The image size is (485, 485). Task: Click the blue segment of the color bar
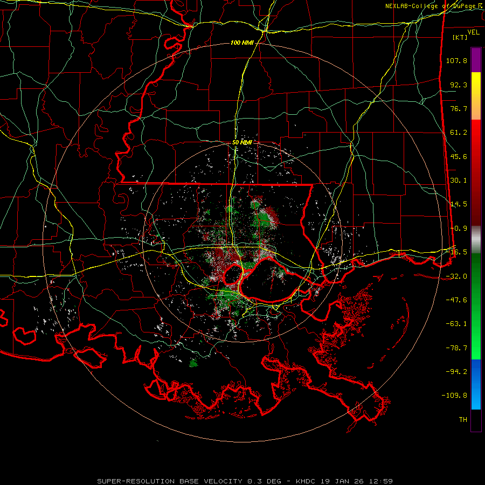[x=476, y=384]
